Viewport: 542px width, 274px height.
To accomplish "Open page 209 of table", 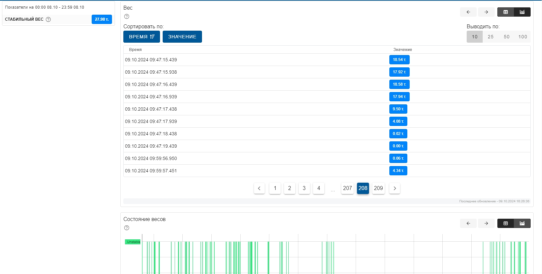I will 378,188.
